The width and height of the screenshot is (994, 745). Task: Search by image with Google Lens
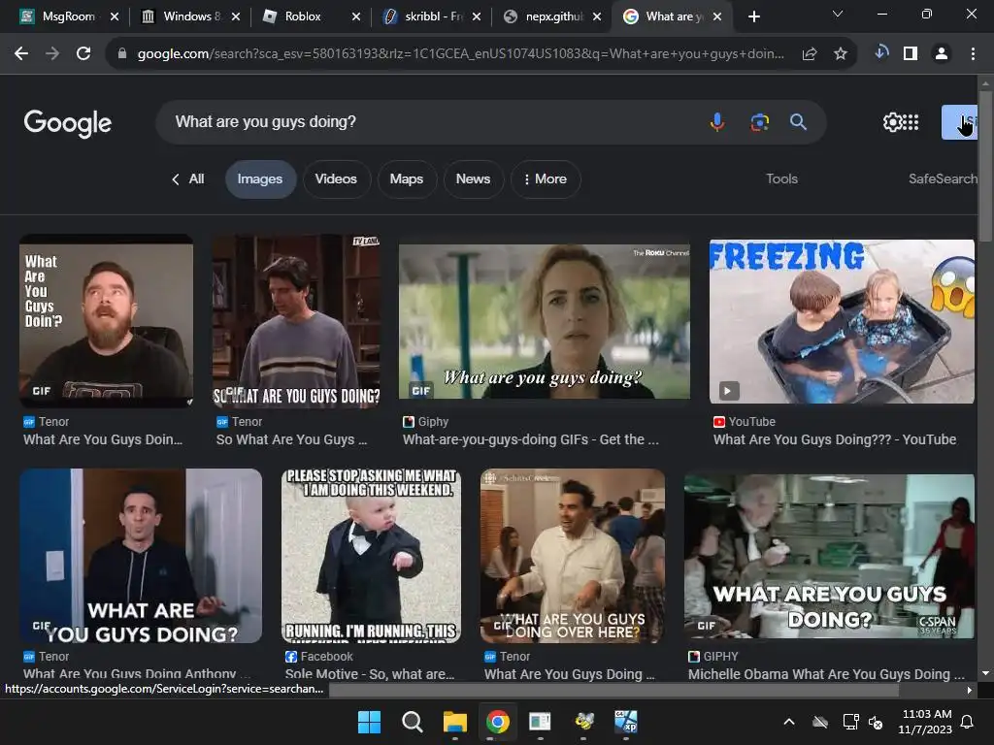click(x=759, y=121)
